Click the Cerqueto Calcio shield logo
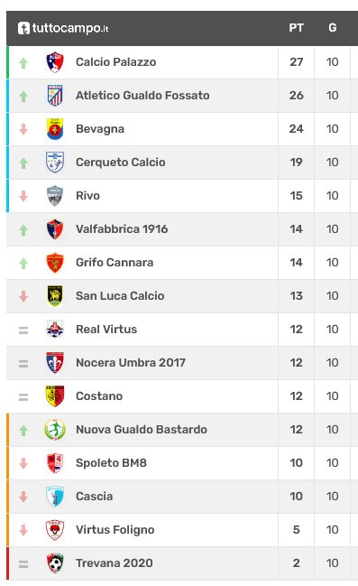This screenshot has width=358, height=586. (55, 163)
